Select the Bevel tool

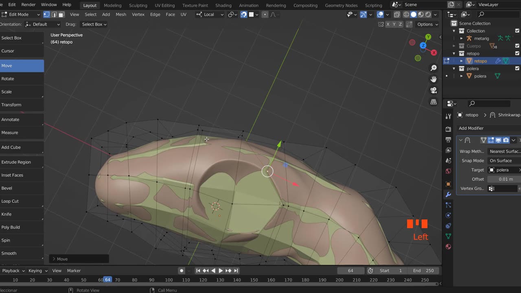[22, 188]
